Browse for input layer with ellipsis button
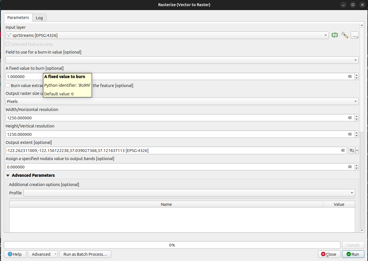Screen dimensions: 368x261 click(x=355, y=35)
